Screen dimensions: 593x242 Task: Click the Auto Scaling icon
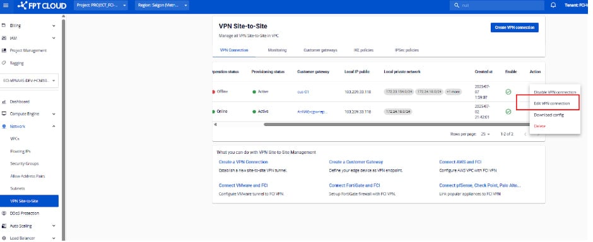coord(4,226)
